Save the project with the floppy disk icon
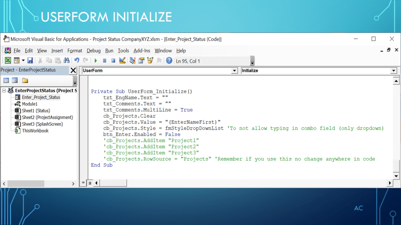Image resolution: width=401 pixels, height=225 pixels. 30,61
